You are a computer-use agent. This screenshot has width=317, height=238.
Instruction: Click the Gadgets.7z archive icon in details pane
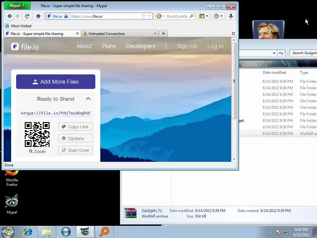pos(130,213)
